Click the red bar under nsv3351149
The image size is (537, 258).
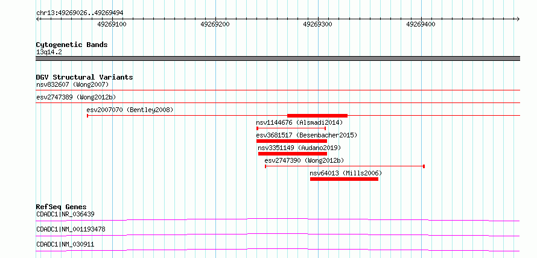[293, 154]
